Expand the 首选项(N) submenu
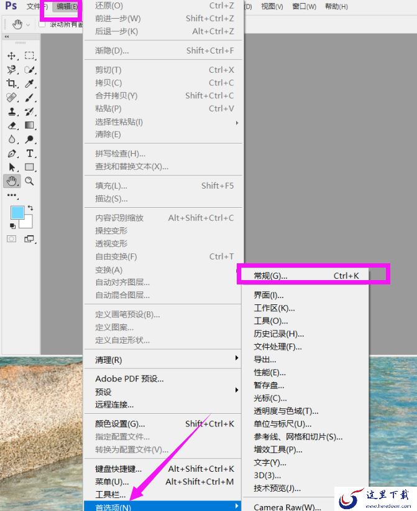This screenshot has height=511, width=417. click(x=163, y=507)
